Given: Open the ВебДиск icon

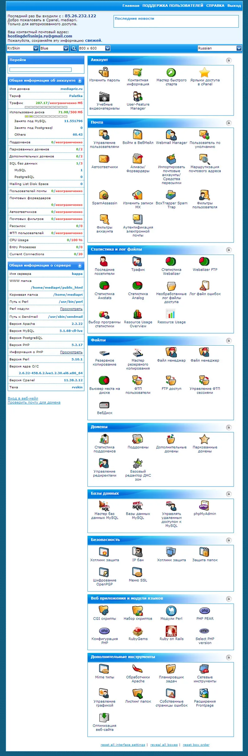Looking at the screenshot, I should pos(104,405).
